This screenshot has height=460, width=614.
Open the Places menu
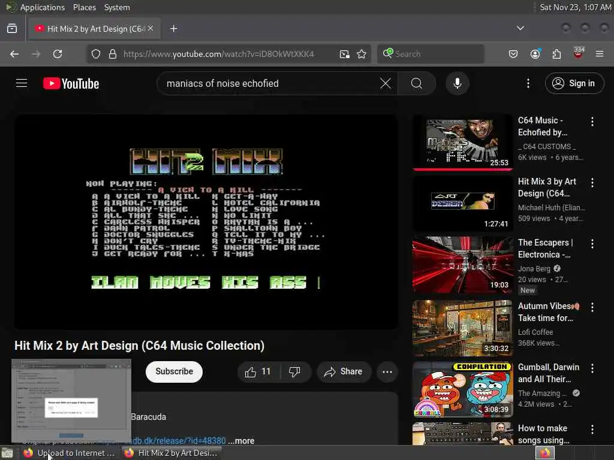pos(84,7)
